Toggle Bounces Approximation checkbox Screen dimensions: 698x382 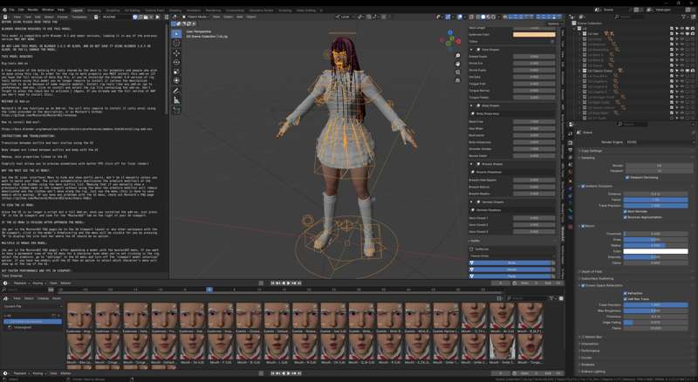(x=626, y=217)
